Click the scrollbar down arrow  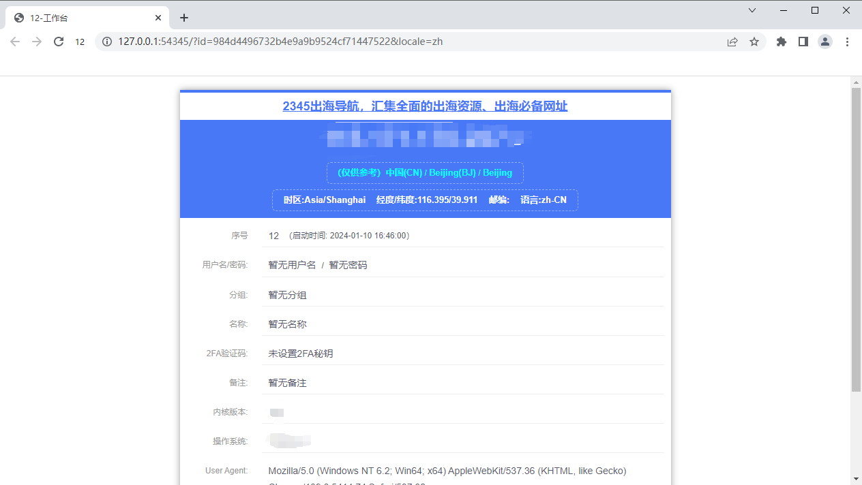click(x=856, y=480)
